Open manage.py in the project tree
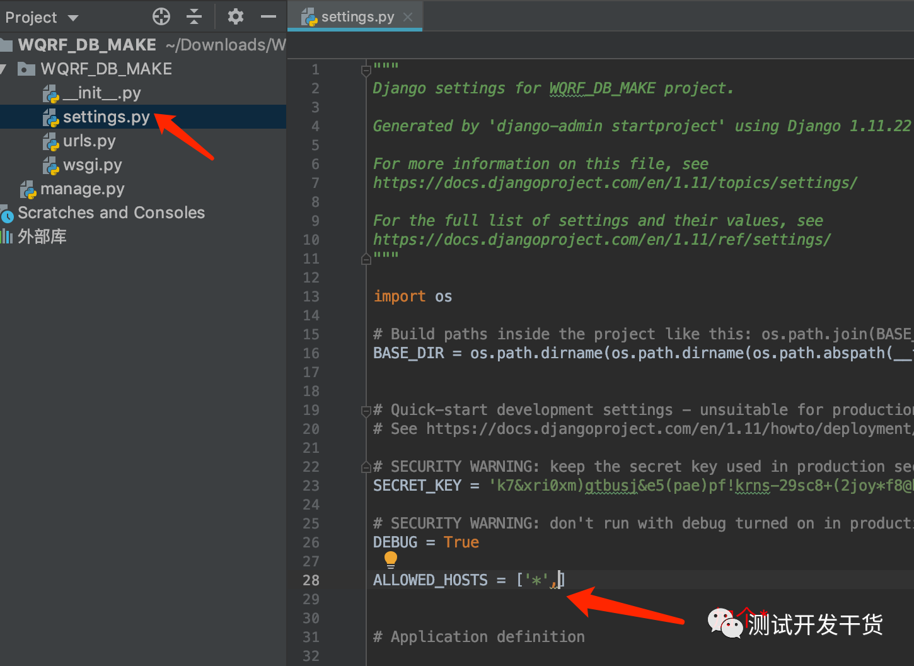This screenshot has width=914, height=666. click(x=82, y=189)
